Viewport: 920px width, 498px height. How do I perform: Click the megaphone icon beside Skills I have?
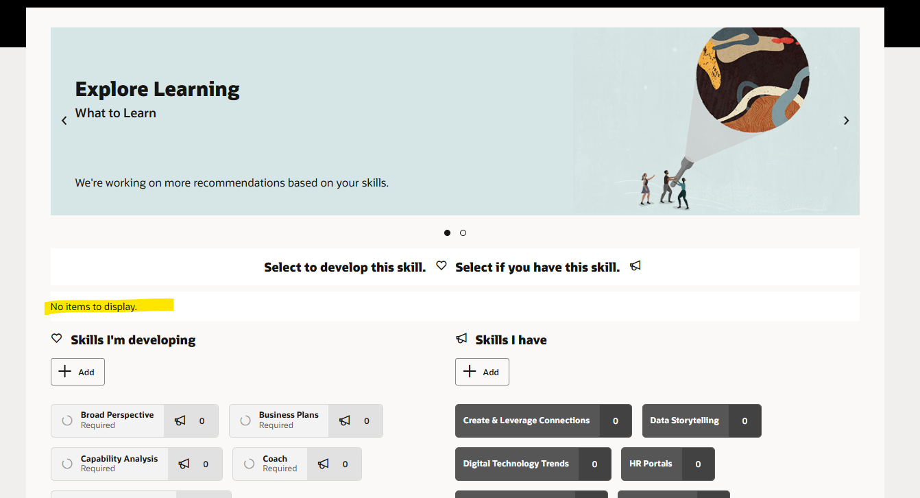(x=461, y=338)
